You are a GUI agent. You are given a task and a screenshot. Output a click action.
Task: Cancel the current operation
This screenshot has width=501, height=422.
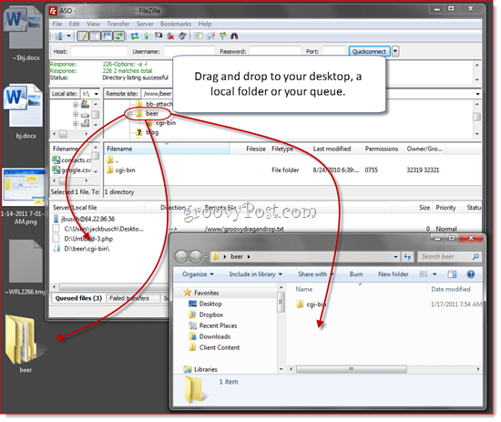coord(158,36)
